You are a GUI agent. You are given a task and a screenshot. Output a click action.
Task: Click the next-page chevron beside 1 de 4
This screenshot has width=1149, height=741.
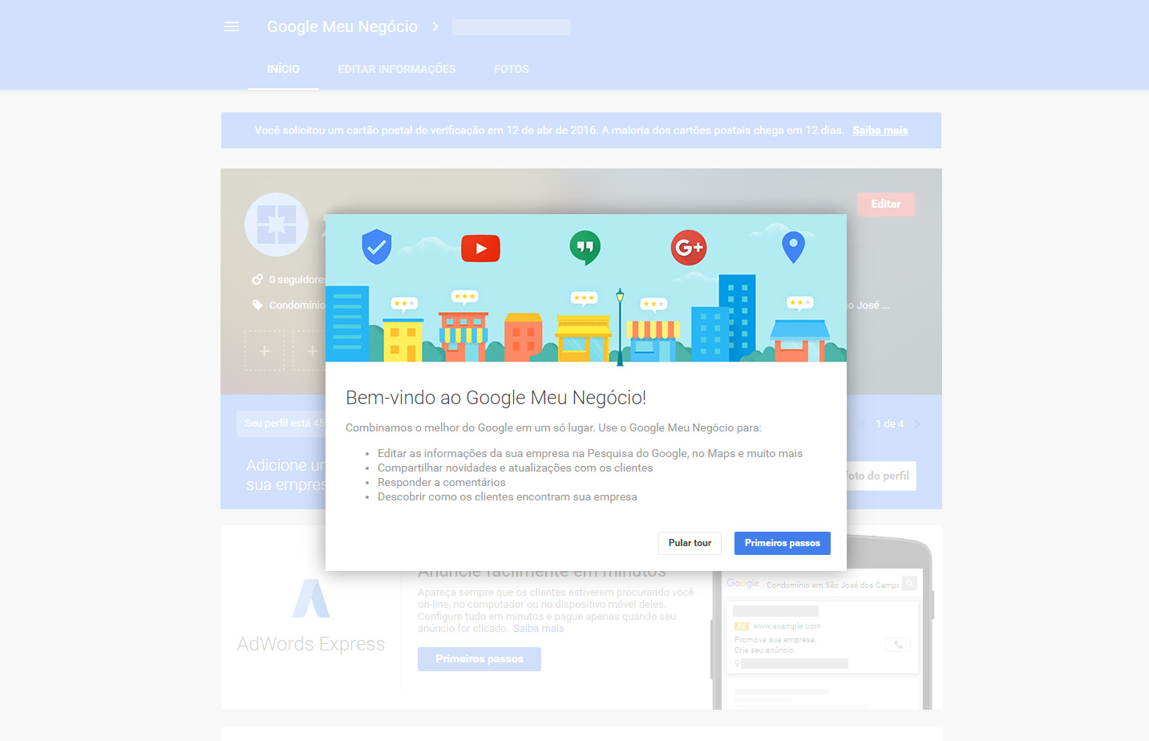click(917, 423)
